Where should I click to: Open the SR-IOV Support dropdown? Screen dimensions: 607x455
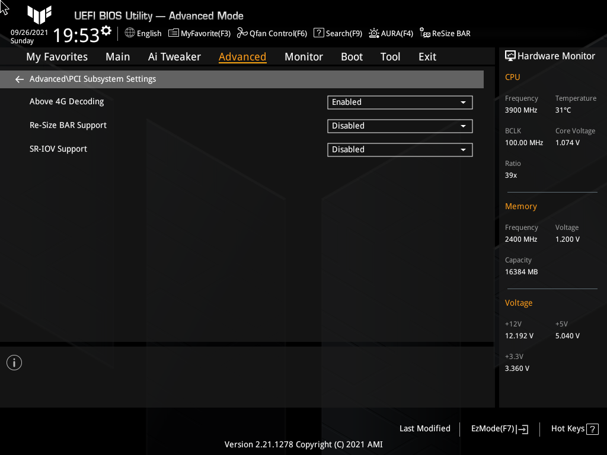(x=400, y=149)
